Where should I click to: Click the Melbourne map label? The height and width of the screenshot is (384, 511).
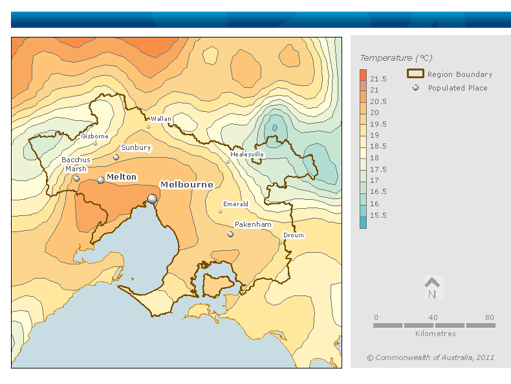(187, 185)
